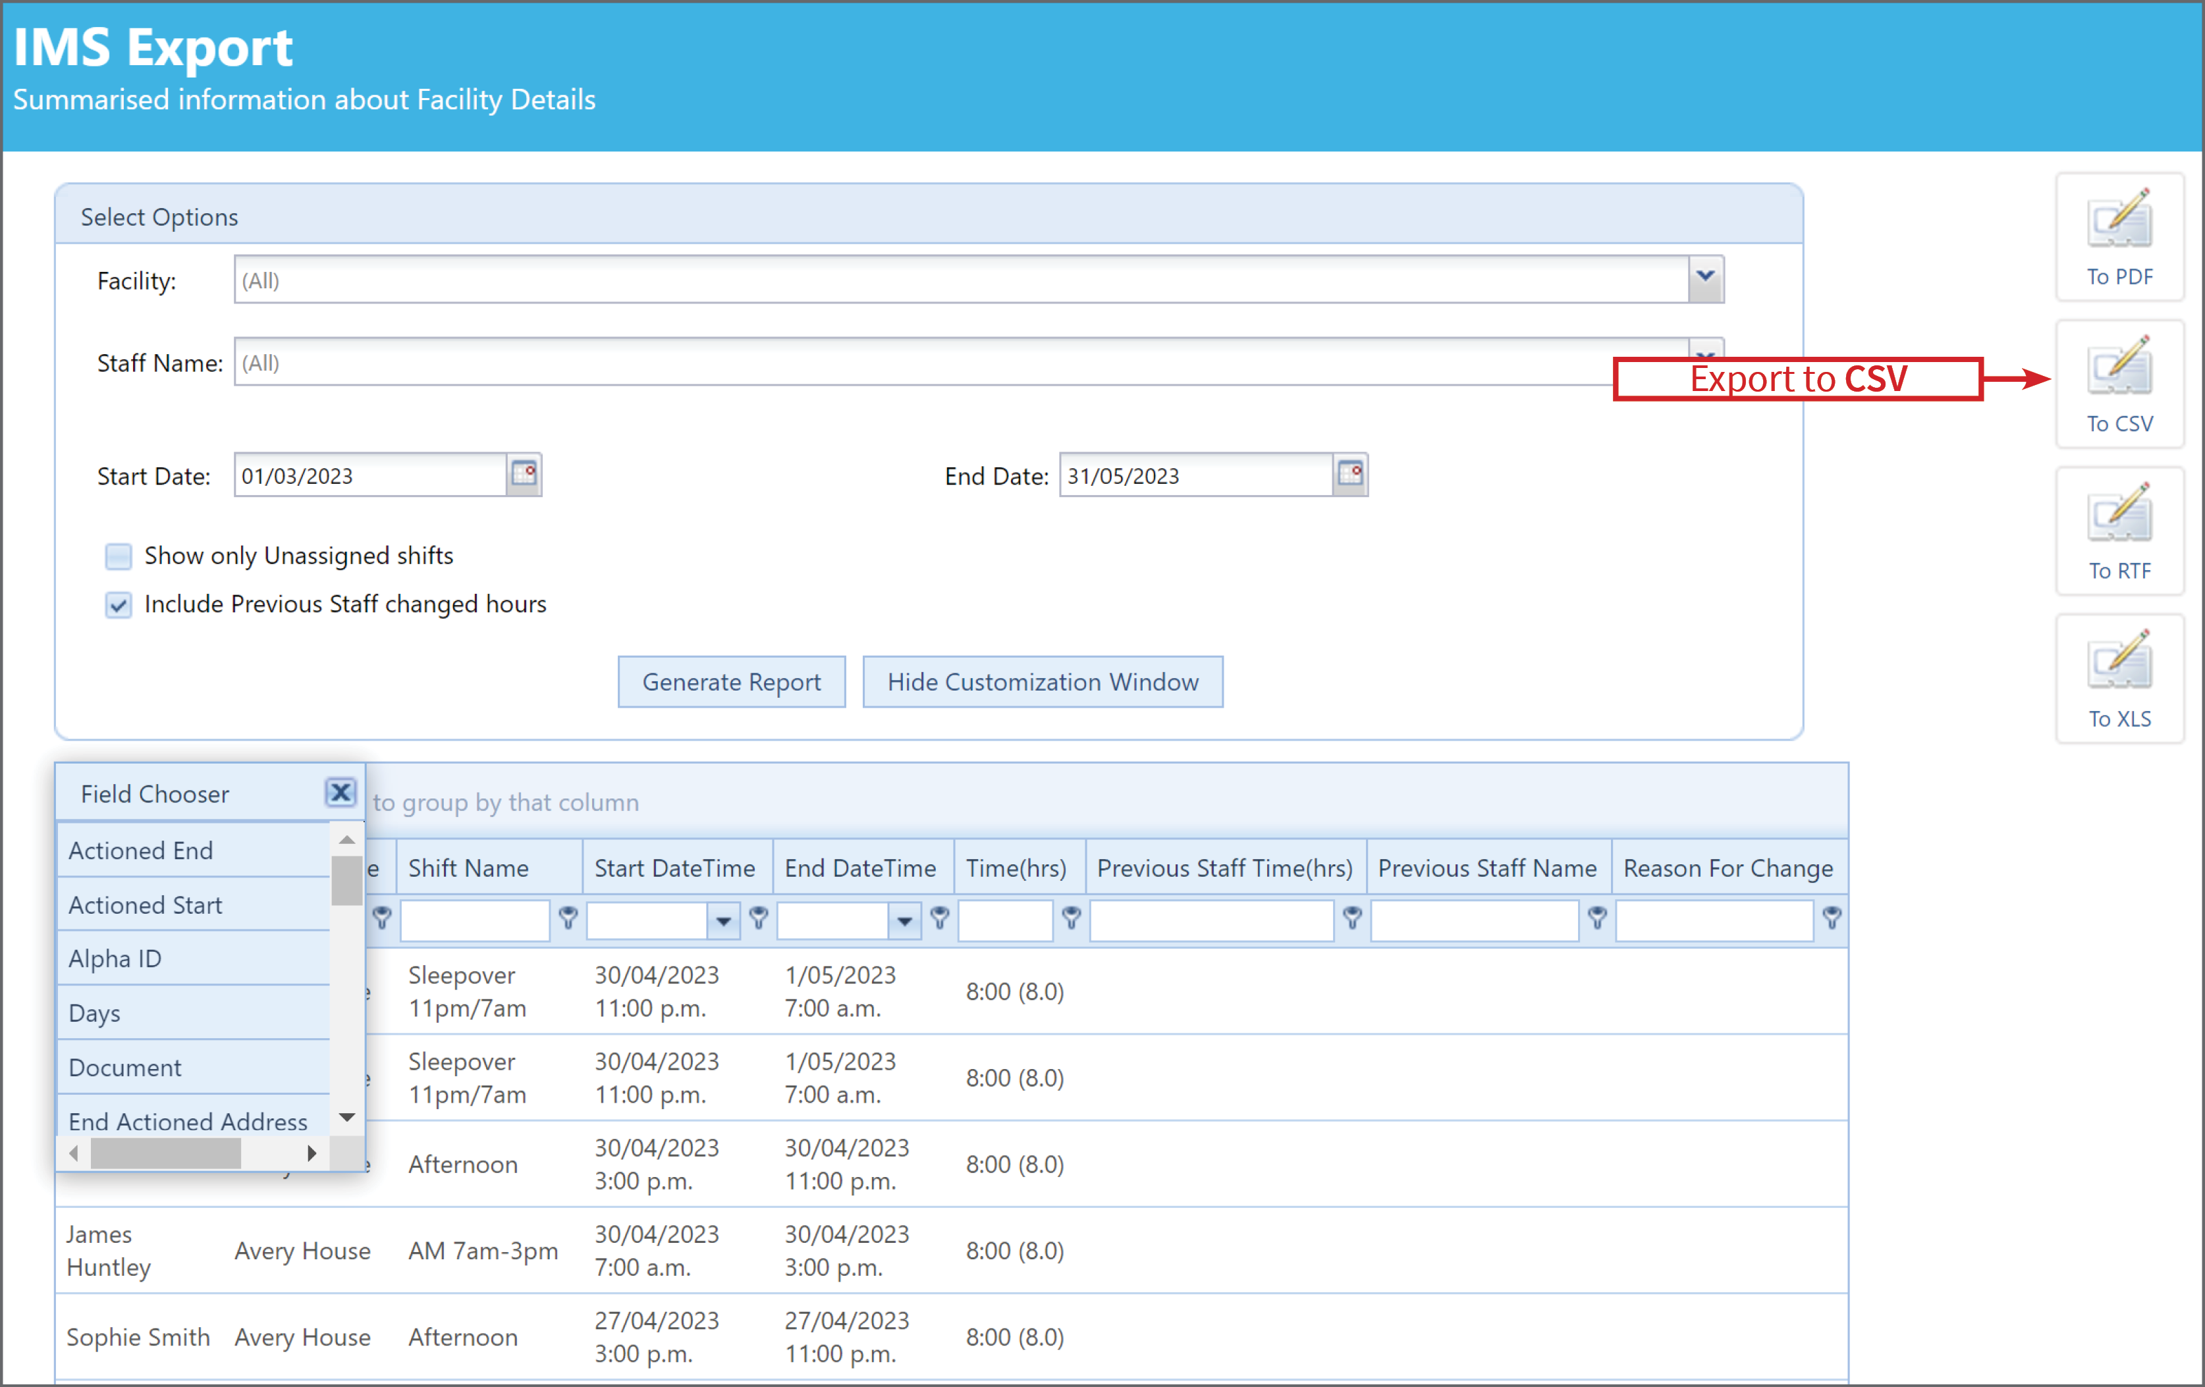Open End Date calendar picker

tap(1349, 474)
